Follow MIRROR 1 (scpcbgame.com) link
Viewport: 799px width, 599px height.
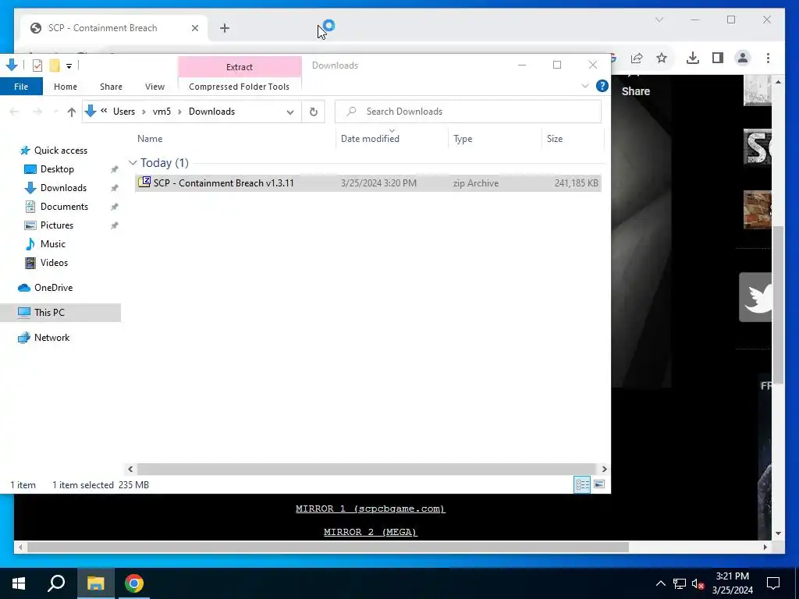coord(371,509)
